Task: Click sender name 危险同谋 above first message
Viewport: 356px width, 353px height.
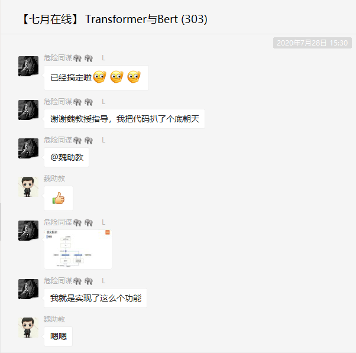Action: point(58,58)
